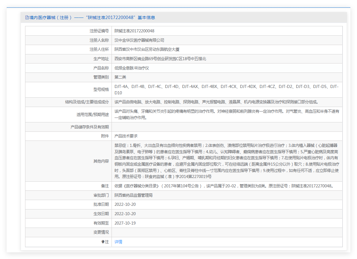Click the 其他内容 row label
This screenshot has height=259, width=357.
101,161
